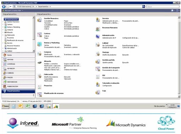Select HISTORICOS in the navigation pane

(18, 82)
